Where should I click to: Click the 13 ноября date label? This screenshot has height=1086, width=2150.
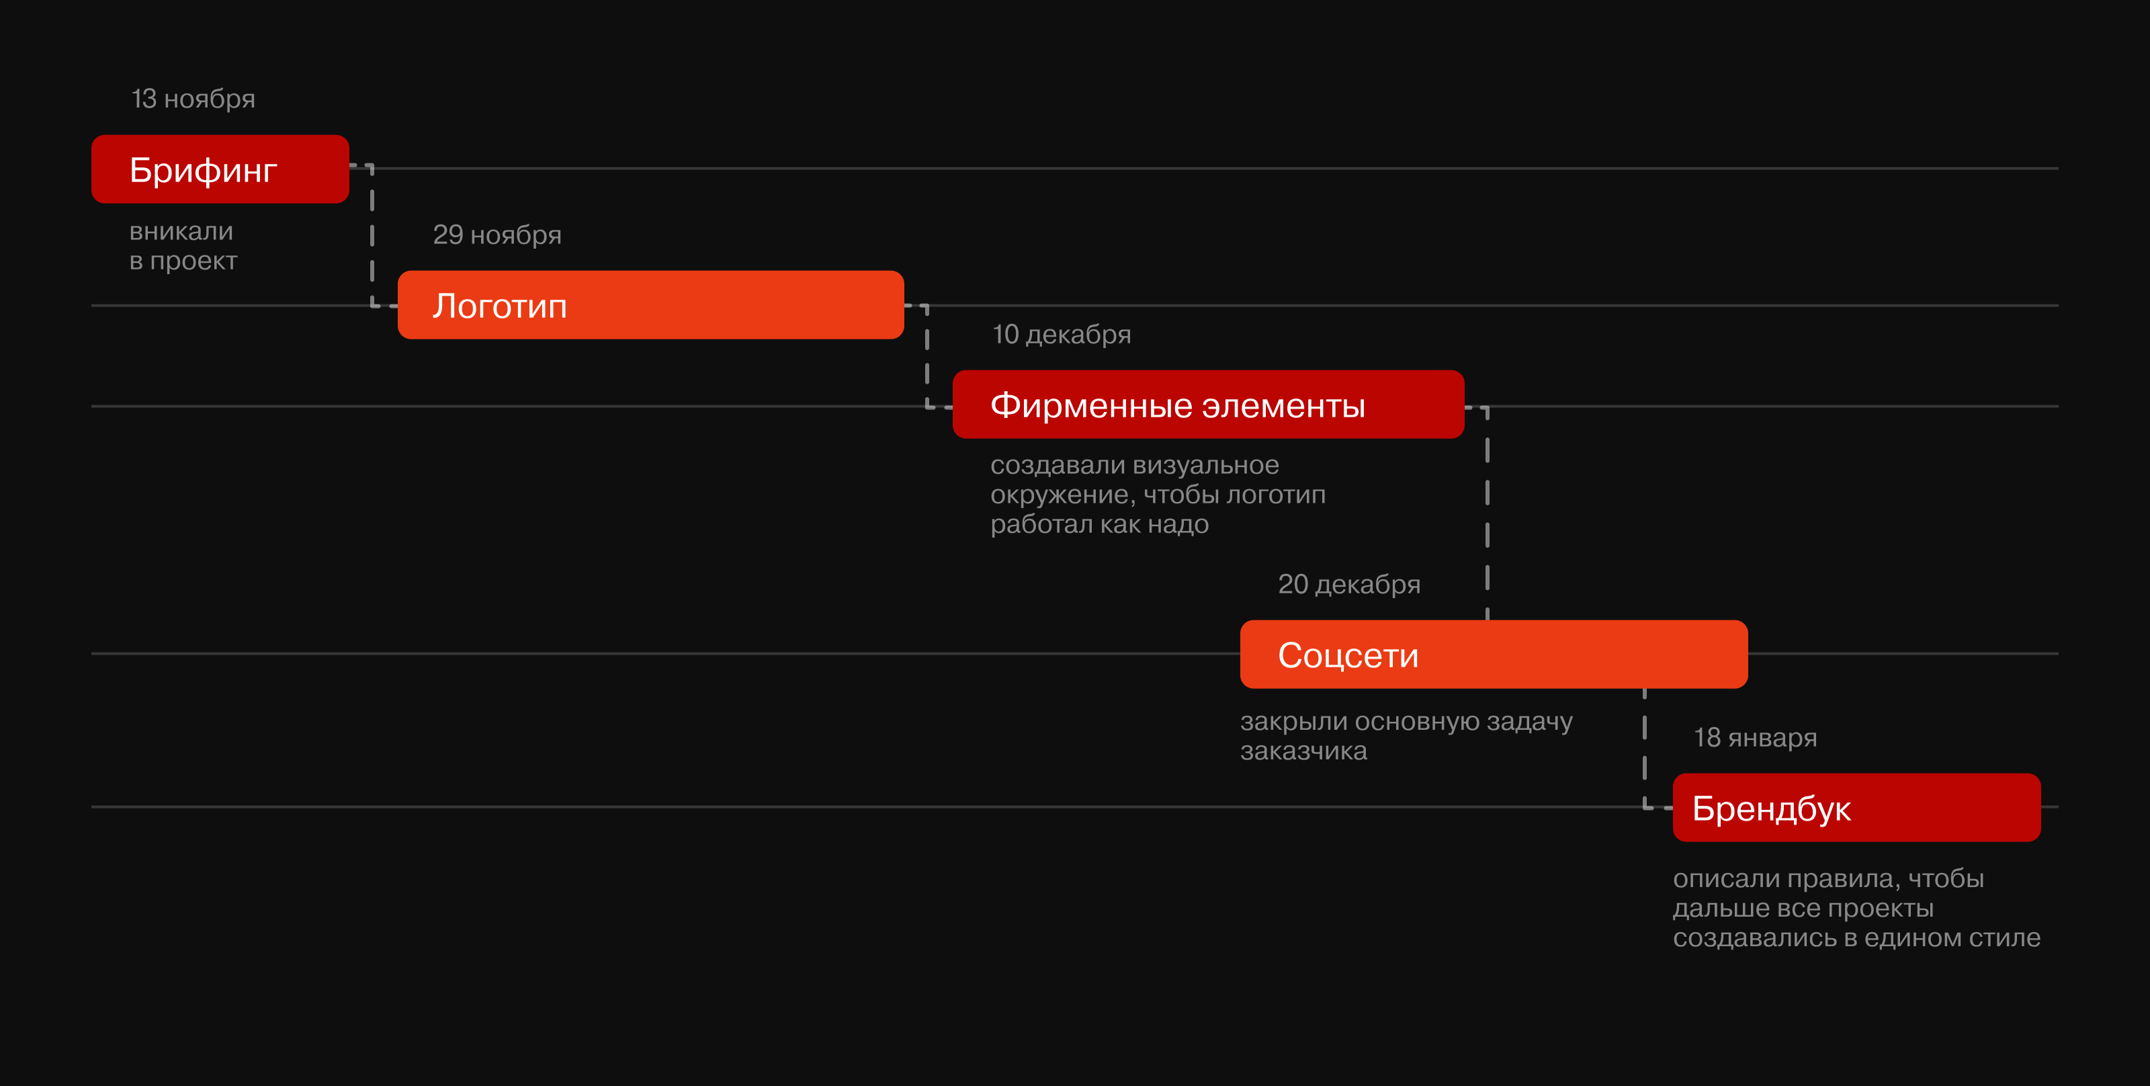tap(193, 99)
